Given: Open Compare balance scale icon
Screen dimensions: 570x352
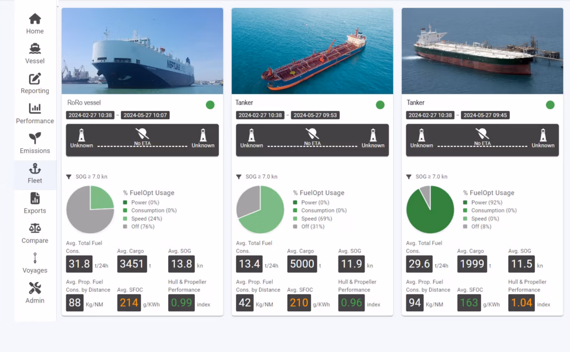Looking at the screenshot, I should [x=35, y=228].
